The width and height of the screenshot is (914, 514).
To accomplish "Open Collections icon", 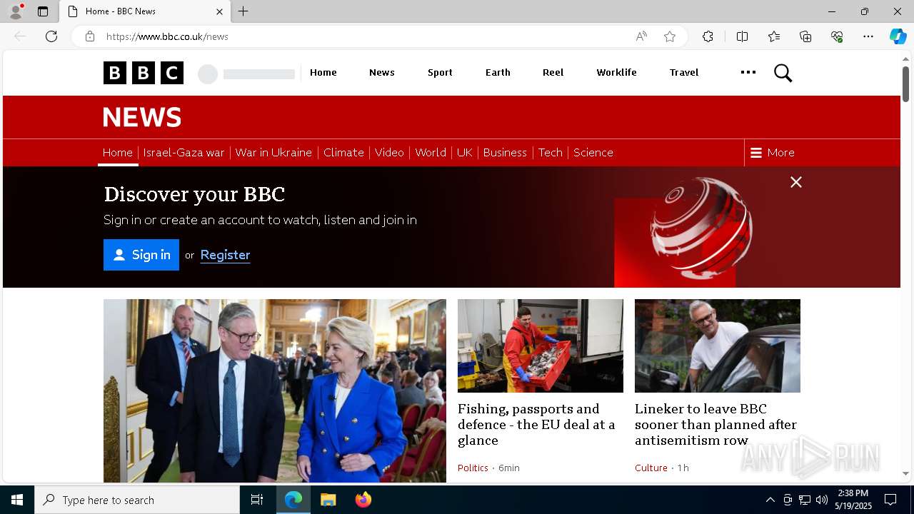I will pyautogui.click(x=805, y=36).
